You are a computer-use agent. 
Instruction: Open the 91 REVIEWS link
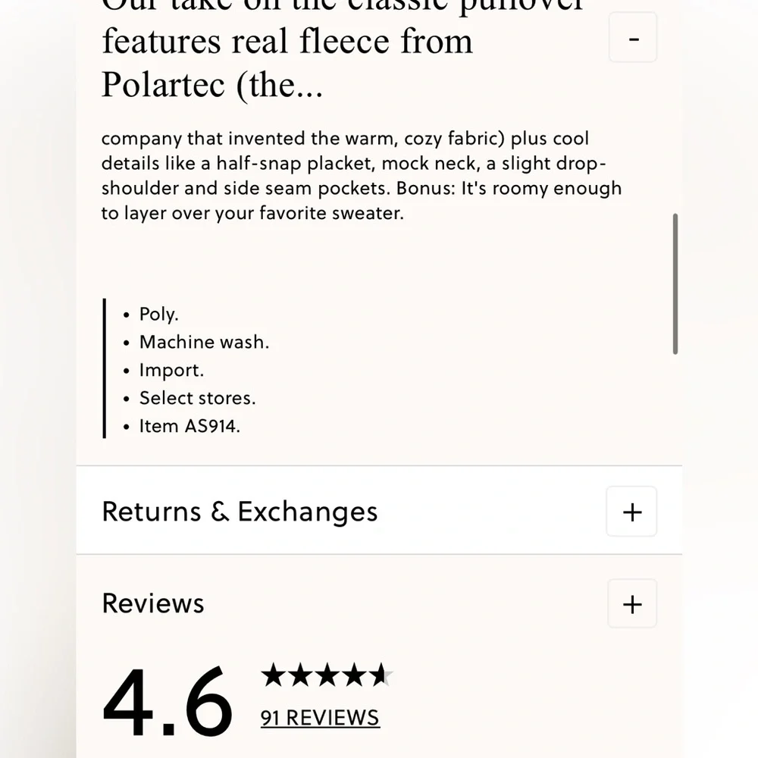pos(320,718)
